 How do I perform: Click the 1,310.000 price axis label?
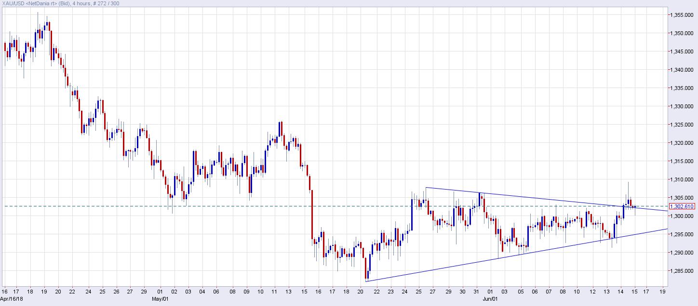pos(682,179)
